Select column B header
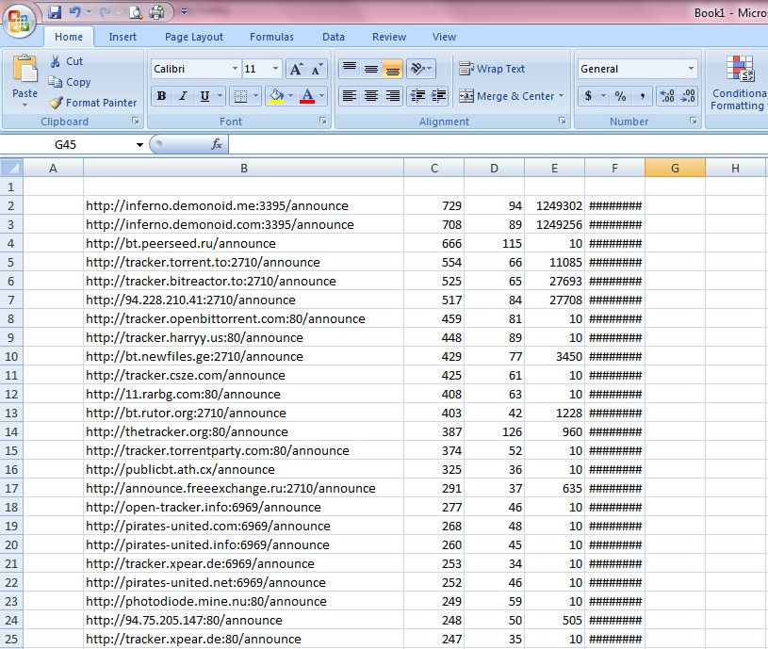Screen dimensions: 768x649 click(243, 169)
